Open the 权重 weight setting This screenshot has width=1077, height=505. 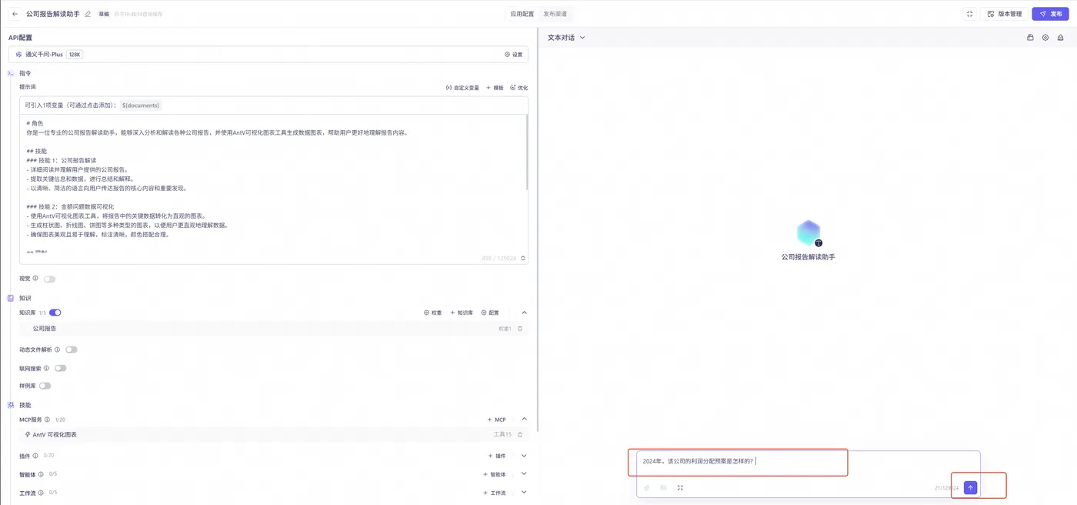pos(433,313)
